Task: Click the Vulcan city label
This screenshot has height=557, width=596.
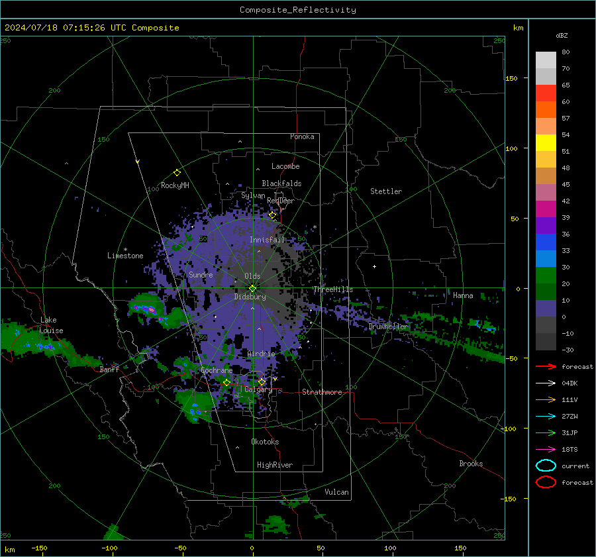Action: (x=336, y=492)
